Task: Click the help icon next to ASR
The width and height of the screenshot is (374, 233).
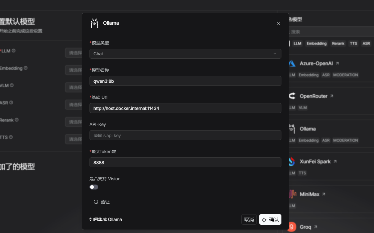Action: click(x=11, y=102)
